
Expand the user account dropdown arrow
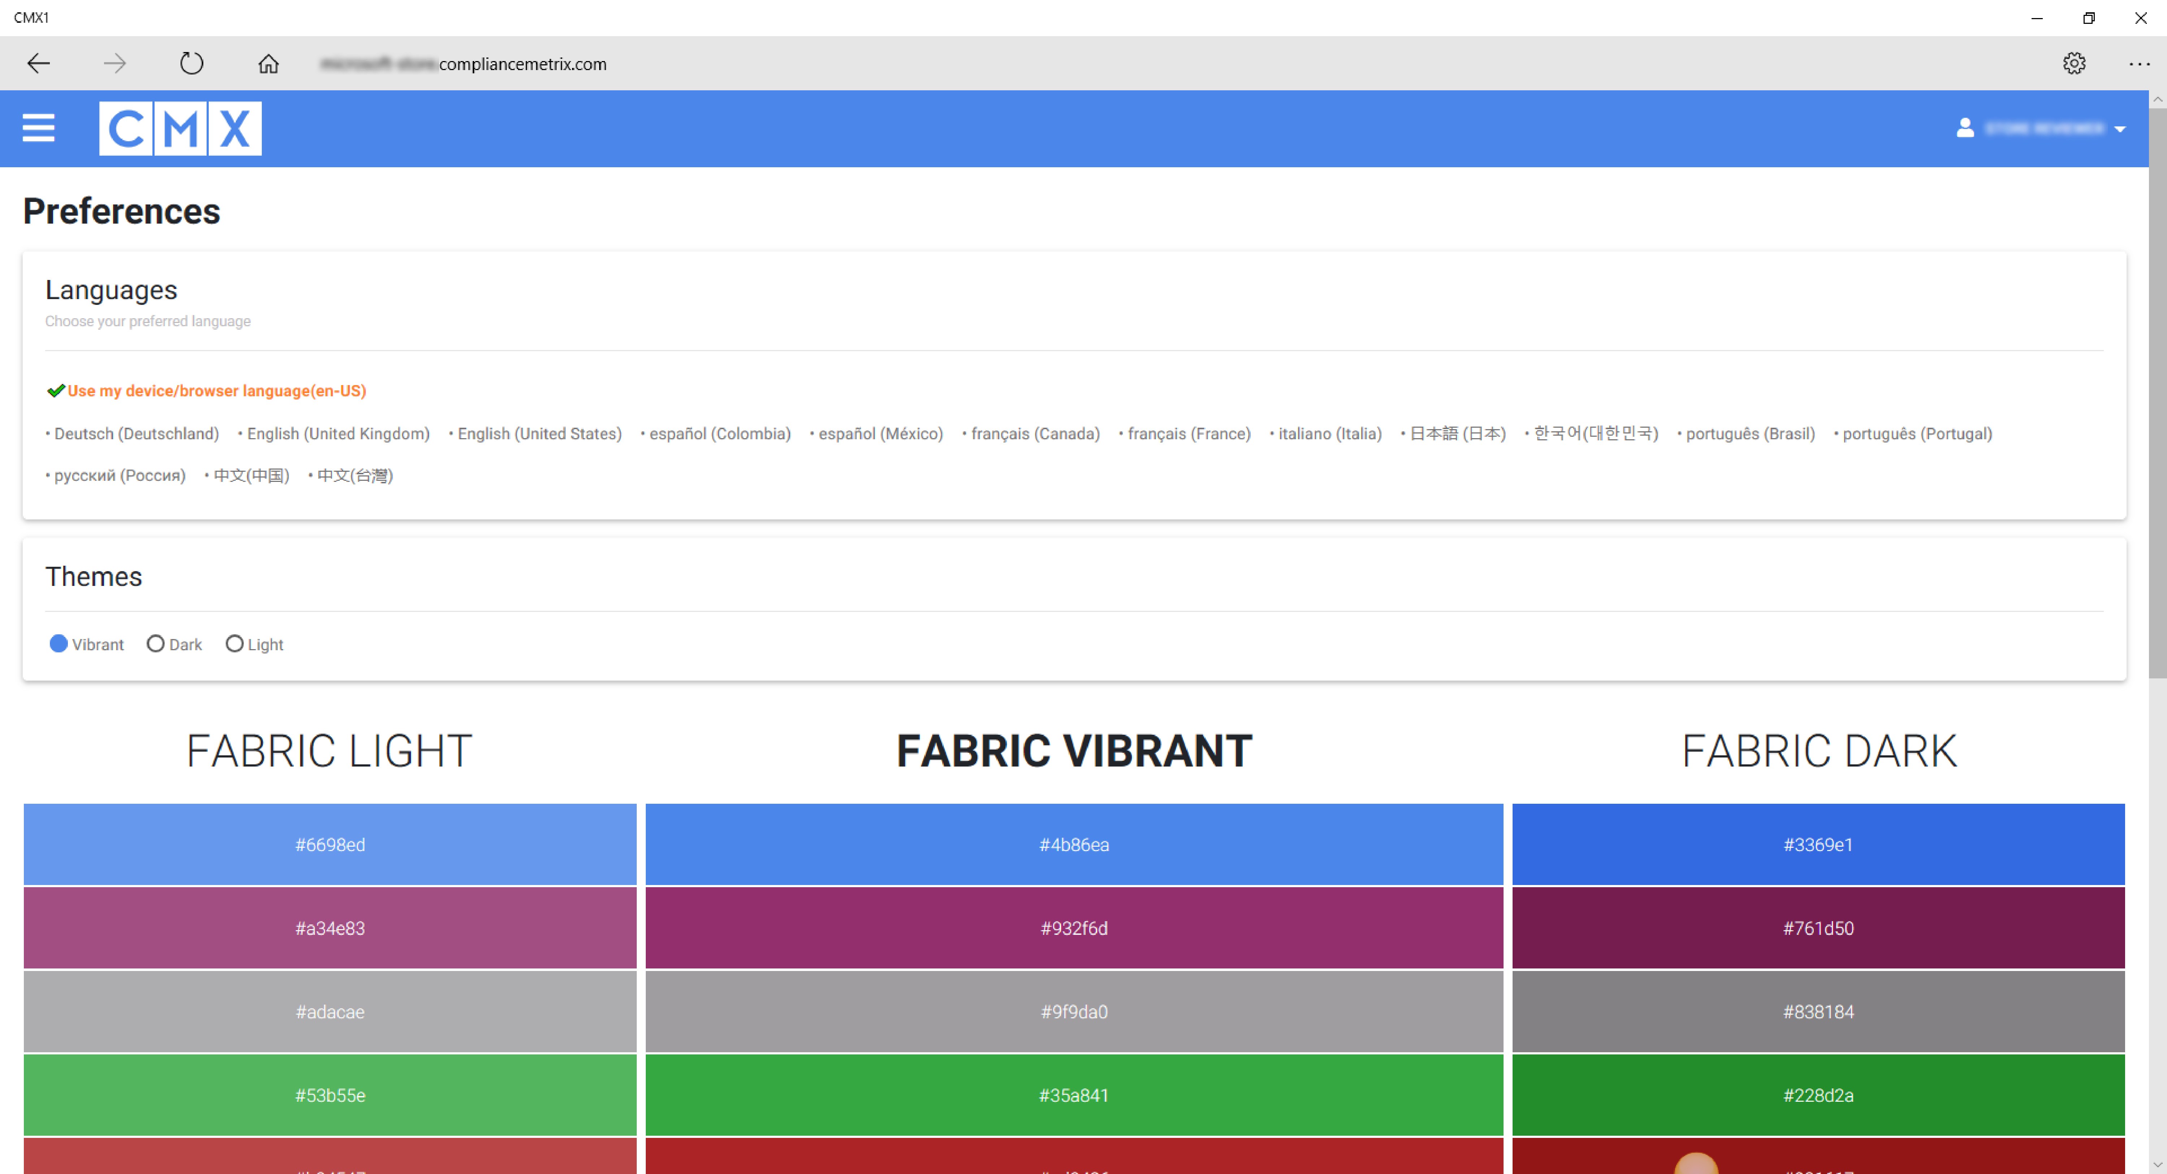(x=2120, y=130)
